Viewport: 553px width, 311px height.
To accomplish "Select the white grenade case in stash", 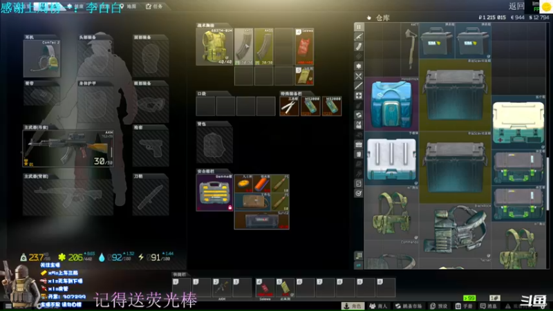I will (x=391, y=159).
